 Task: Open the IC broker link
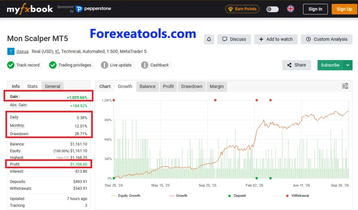click(x=57, y=51)
